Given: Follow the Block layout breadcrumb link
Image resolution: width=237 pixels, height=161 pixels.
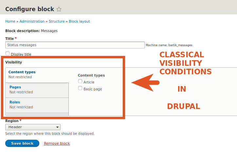Looking at the screenshot, I should point(79,21).
